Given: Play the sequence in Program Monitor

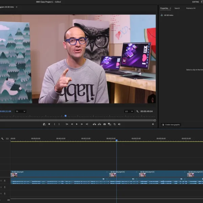Looking at the screenshot, I should coord(77,124).
